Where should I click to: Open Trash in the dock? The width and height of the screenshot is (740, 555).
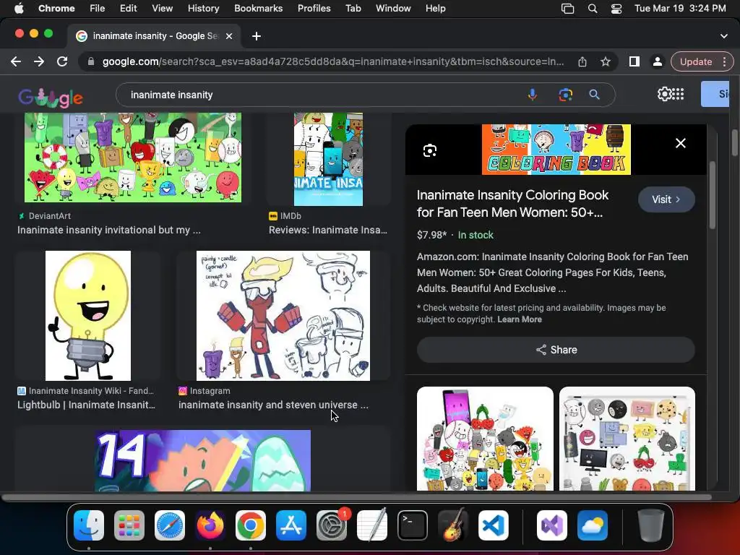point(651,525)
